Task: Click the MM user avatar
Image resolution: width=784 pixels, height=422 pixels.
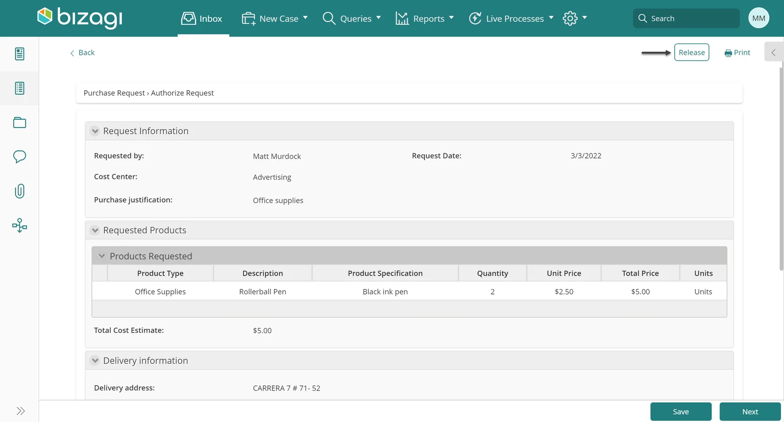Action: tap(759, 18)
